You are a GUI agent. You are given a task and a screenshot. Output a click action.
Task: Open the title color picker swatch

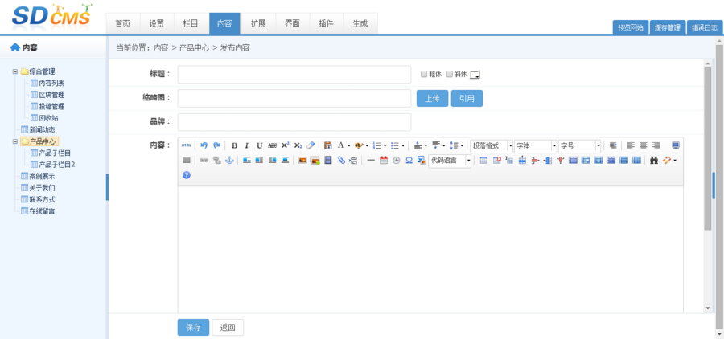475,75
